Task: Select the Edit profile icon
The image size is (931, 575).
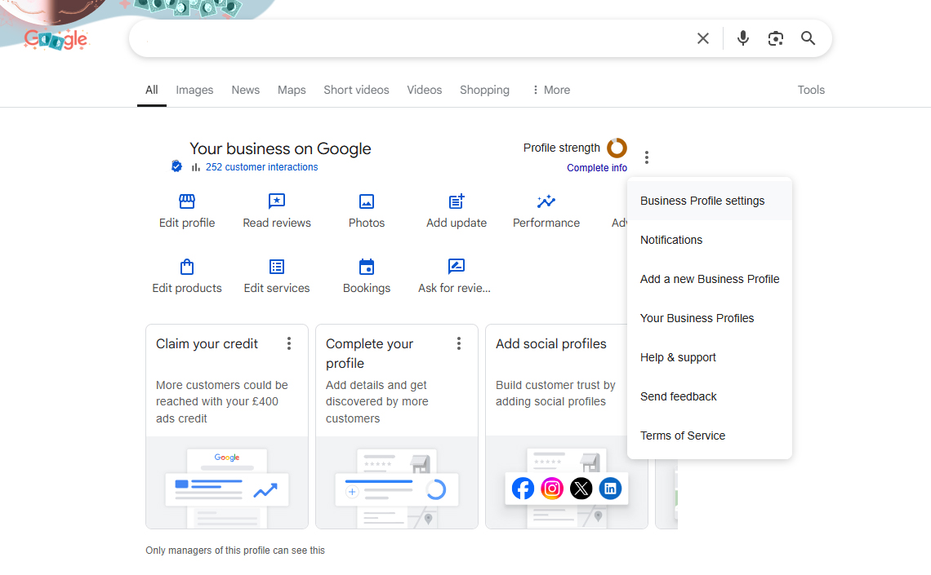Action: (x=186, y=201)
